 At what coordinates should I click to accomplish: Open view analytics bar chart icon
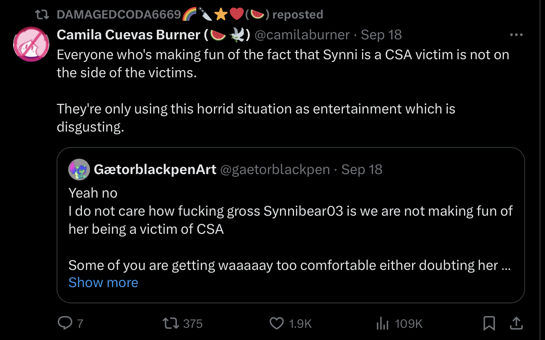(x=383, y=323)
